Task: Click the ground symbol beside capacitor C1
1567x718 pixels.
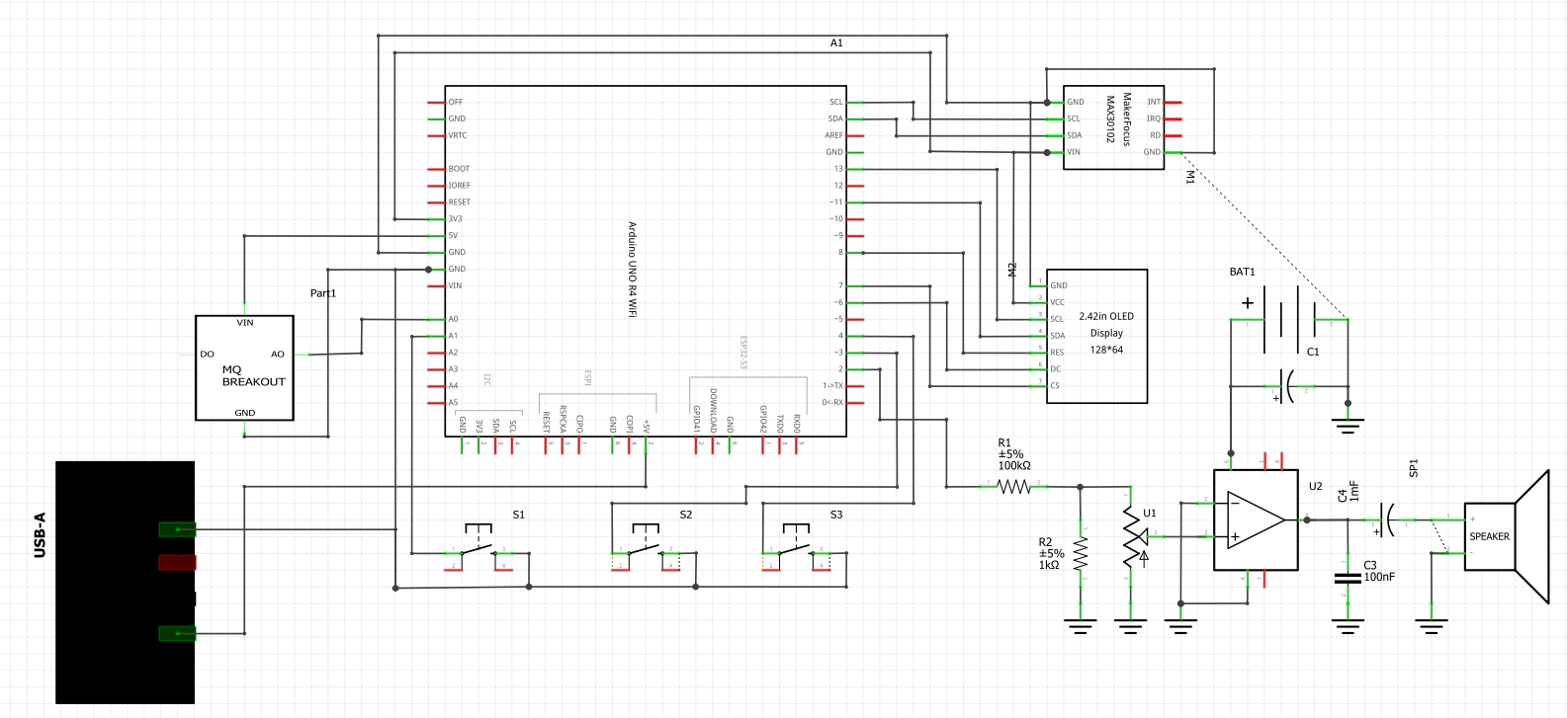Action: (x=1348, y=425)
